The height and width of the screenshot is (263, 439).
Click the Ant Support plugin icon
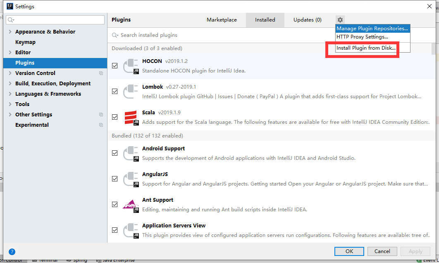pyautogui.click(x=131, y=205)
